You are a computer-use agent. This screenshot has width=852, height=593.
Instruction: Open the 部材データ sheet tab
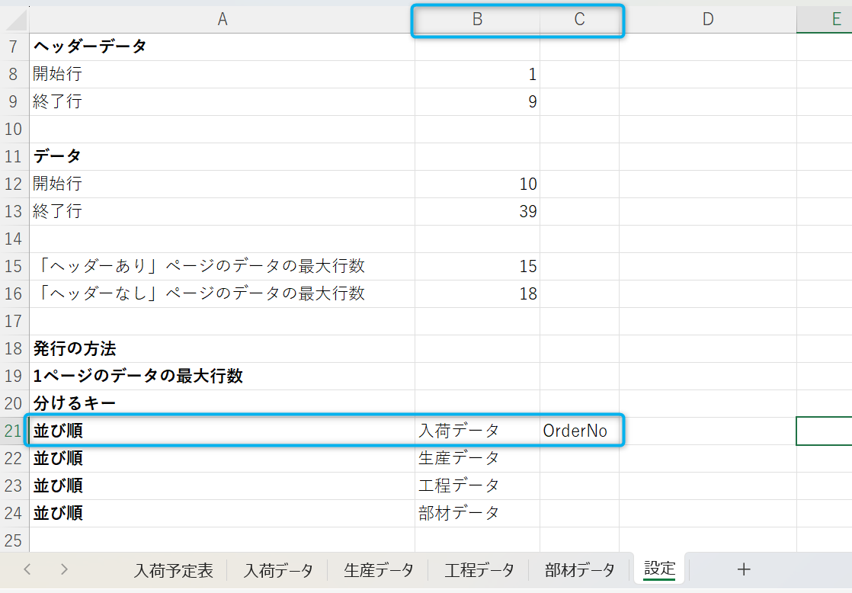point(580,569)
